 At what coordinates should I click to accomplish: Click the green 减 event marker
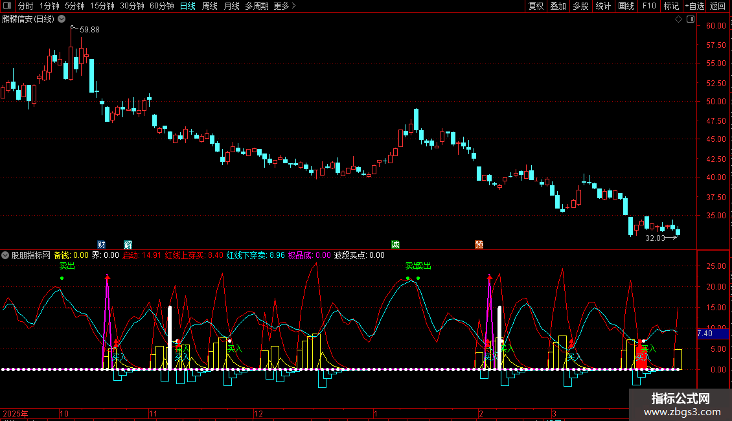tap(395, 244)
